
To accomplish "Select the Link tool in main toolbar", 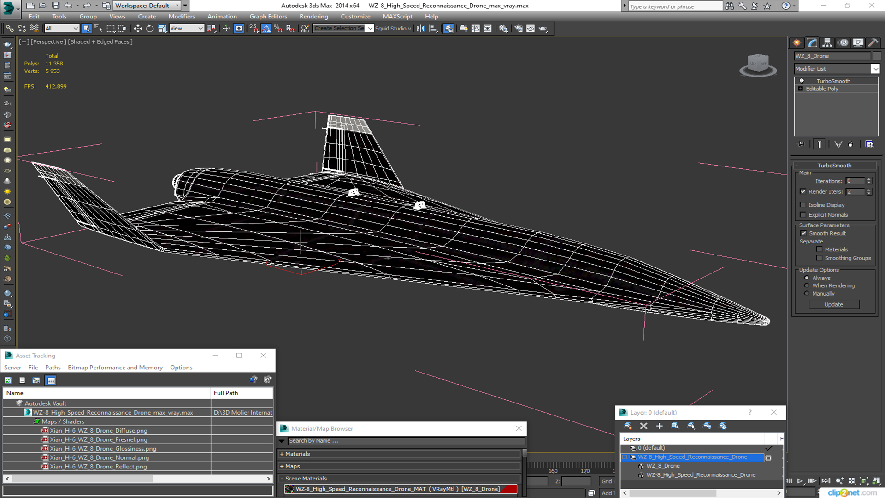I will (x=10, y=29).
